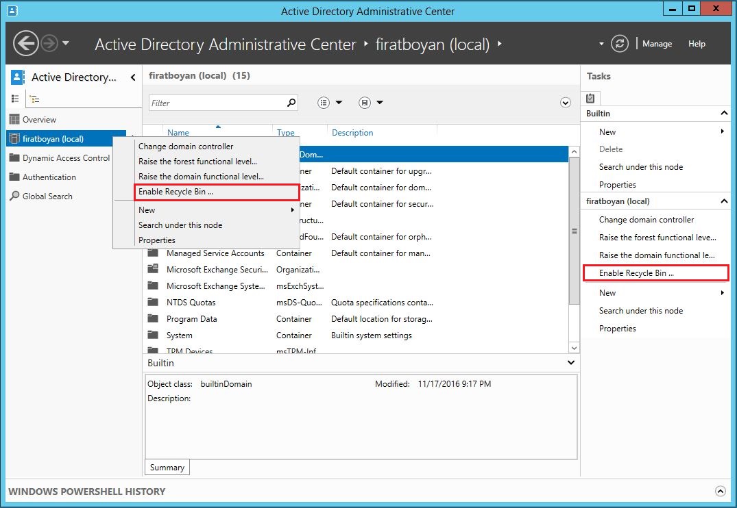Collapse the firatboyan (local) tasks section
This screenshot has height=508, width=737.
pos(724,201)
